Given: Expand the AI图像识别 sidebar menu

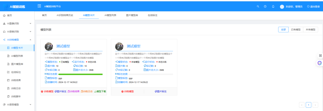Looking at the screenshot, I should tap(17, 23).
